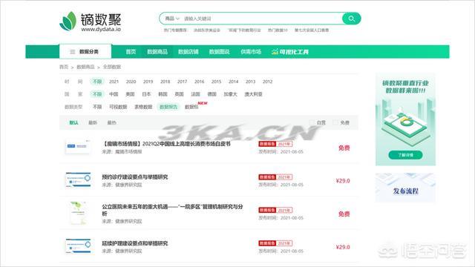Select 不限 in the 数据类型 filter row
This screenshot has height=267, width=475.
pos(97,107)
